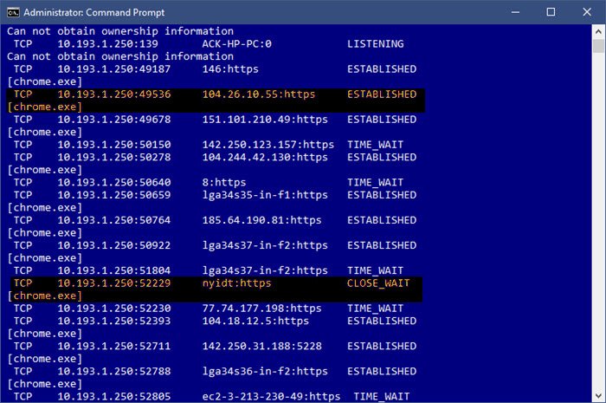Click highlighted local address 10.193.1.250:52229
The height and width of the screenshot is (403, 606).
tap(114, 283)
